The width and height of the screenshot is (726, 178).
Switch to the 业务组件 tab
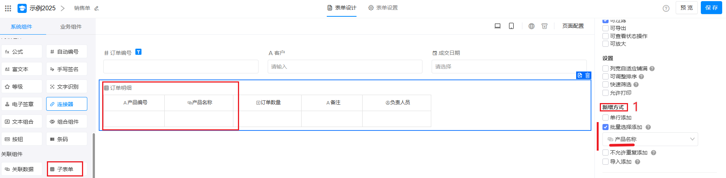(71, 27)
